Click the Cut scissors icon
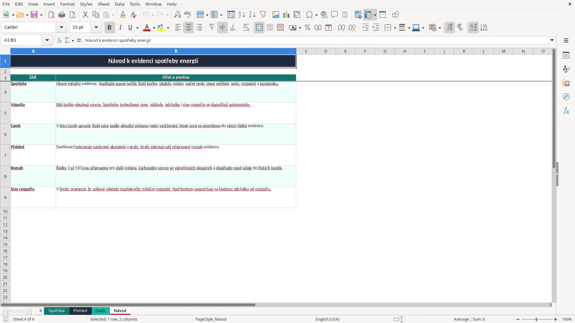The image size is (575, 323). pyautogui.click(x=85, y=15)
